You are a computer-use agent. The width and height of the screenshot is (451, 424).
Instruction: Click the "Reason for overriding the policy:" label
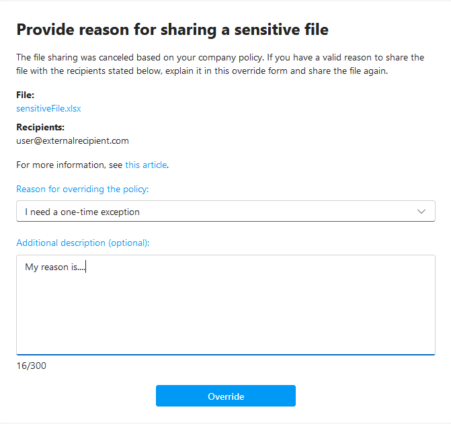(x=82, y=189)
